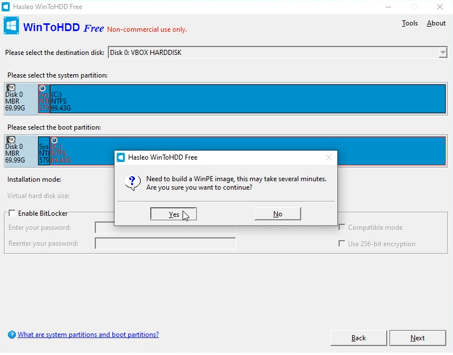This screenshot has width=453, height=355.
Task: Select Disk 0: VBOX HARDDISK combo box
Action: click(277, 53)
